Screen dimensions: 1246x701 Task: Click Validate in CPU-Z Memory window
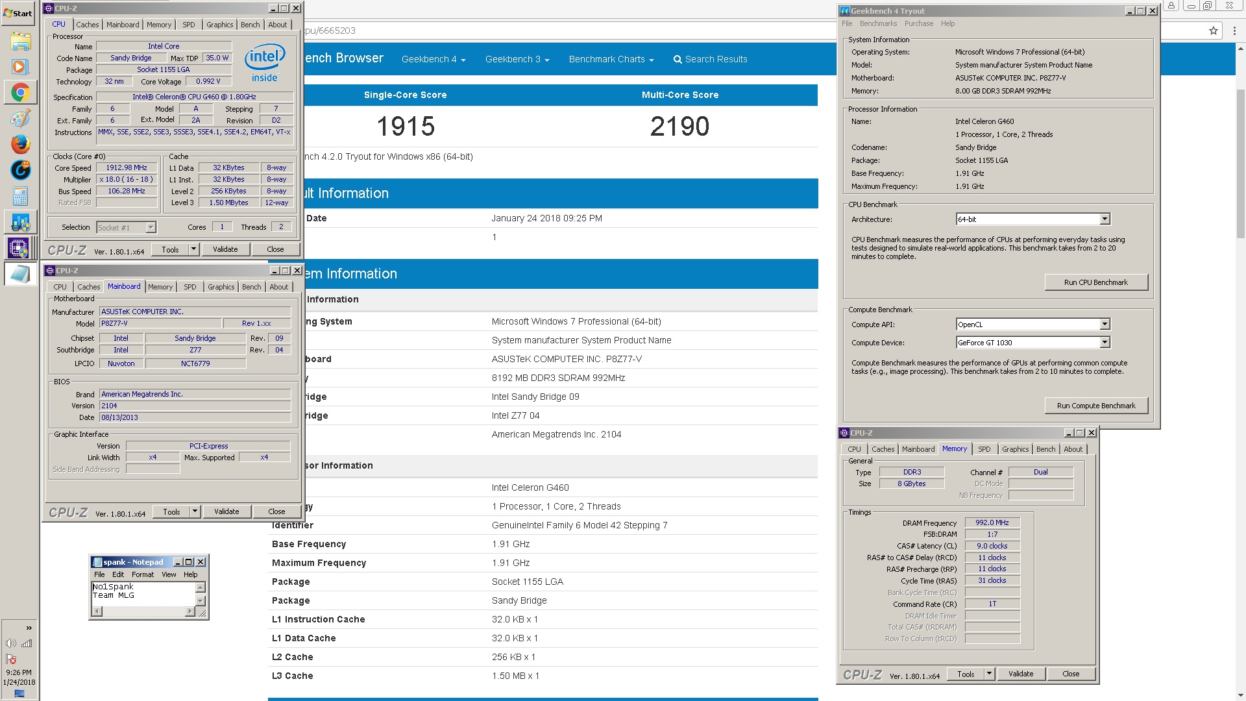pos(1021,674)
